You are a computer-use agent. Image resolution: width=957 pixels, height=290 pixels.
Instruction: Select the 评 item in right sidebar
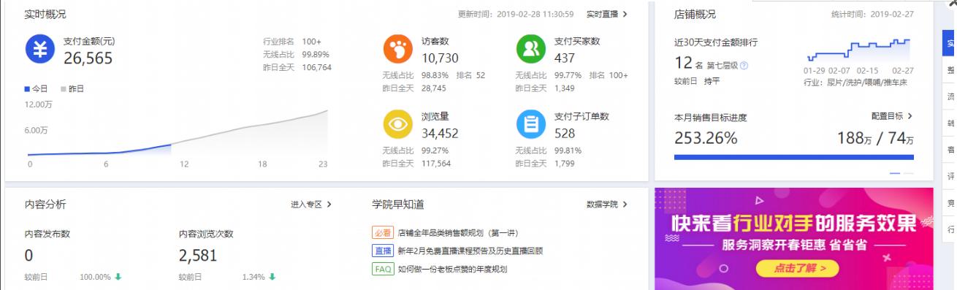[950, 176]
